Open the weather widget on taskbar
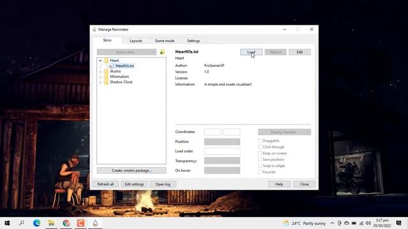Viewport: 408px width, 229px height. pyautogui.click(x=304, y=223)
